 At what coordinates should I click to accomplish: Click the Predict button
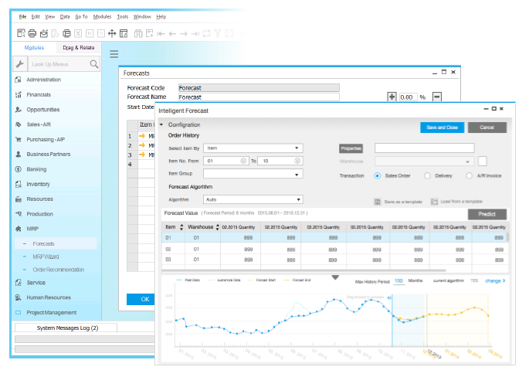coord(487,214)
